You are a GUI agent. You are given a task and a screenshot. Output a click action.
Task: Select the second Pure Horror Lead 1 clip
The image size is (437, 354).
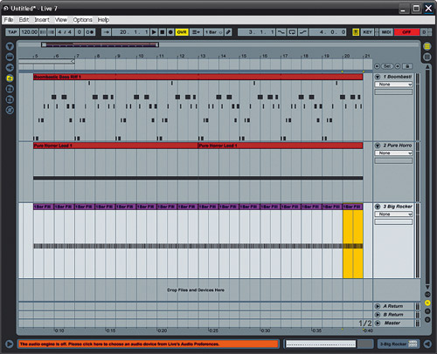pyautogui.click(x=281, y=146)
